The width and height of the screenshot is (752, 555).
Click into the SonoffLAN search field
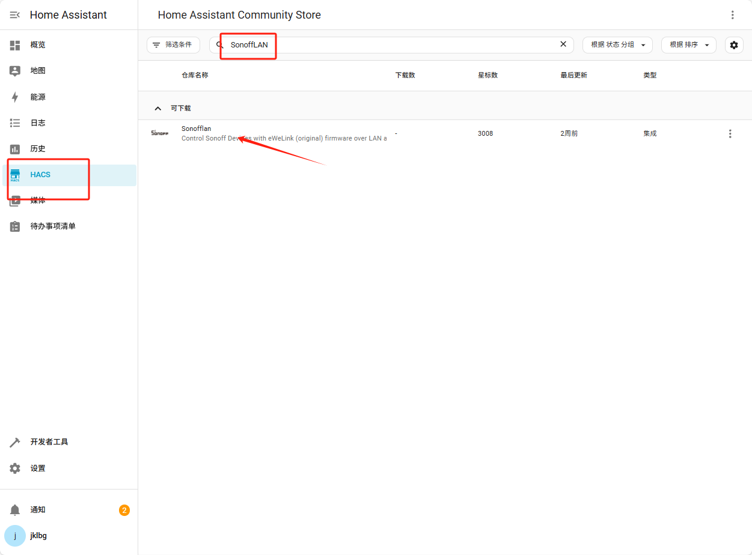click(391, 45)
